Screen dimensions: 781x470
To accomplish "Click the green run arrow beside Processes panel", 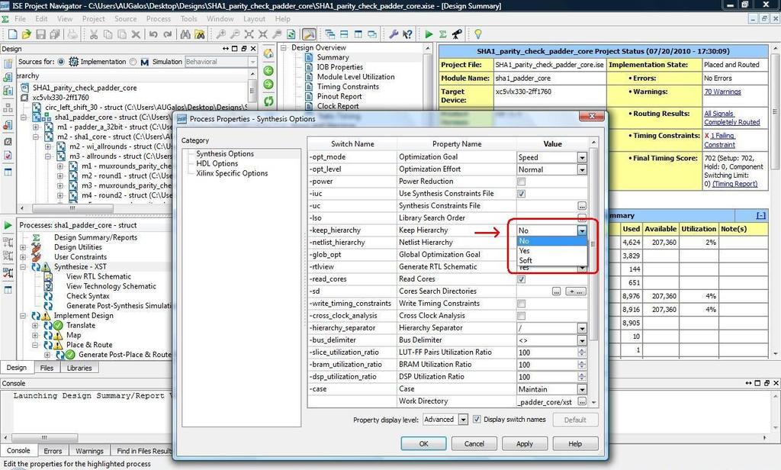I will click(x=8, y=225).
